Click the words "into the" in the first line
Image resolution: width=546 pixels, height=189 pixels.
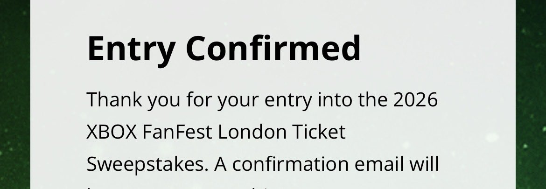click(x=353, y=99)
